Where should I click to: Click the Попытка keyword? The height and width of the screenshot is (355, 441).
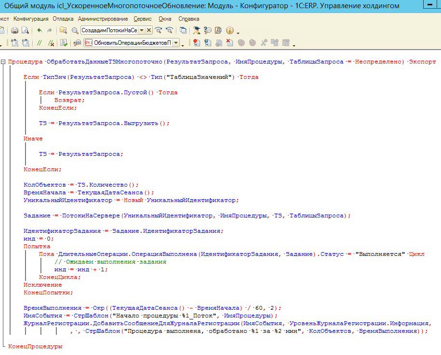point(37,246)
